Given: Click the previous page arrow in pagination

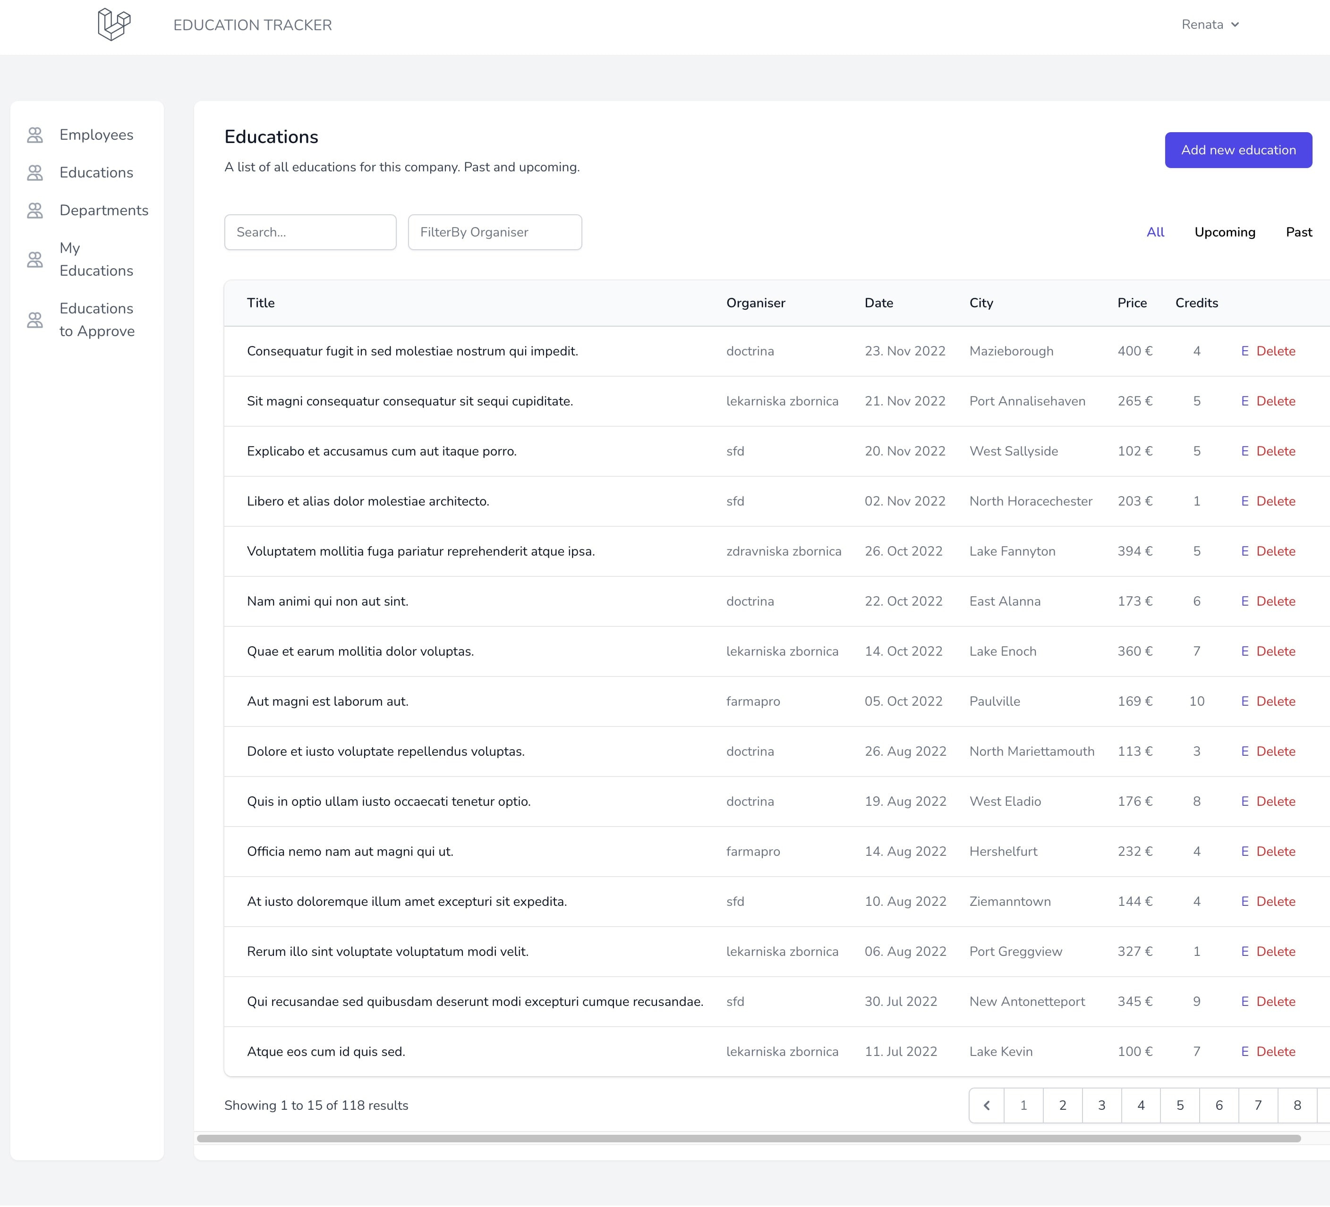Looking at the screenshot, I should click(x=986, y=1106).
